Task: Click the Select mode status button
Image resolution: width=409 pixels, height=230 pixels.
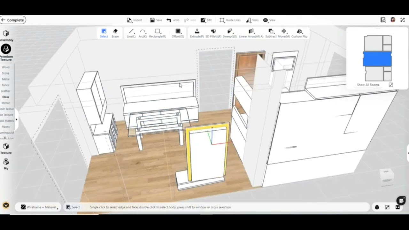Action: 73,207
